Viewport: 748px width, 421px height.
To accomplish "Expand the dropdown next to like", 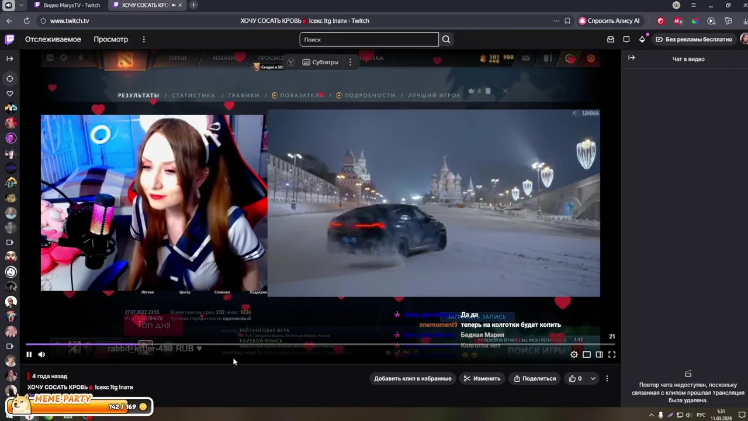I will (x=593, y=378).
